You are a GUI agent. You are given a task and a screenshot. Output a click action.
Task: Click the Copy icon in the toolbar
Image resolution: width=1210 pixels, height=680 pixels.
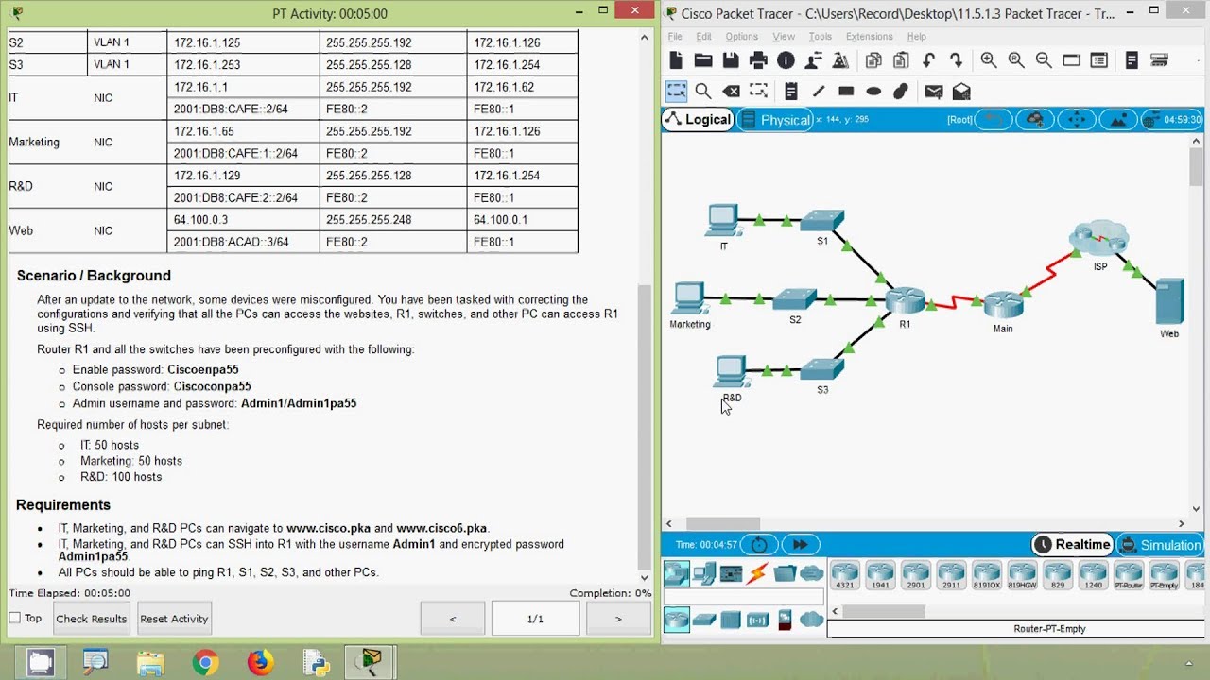pos(873,60)
